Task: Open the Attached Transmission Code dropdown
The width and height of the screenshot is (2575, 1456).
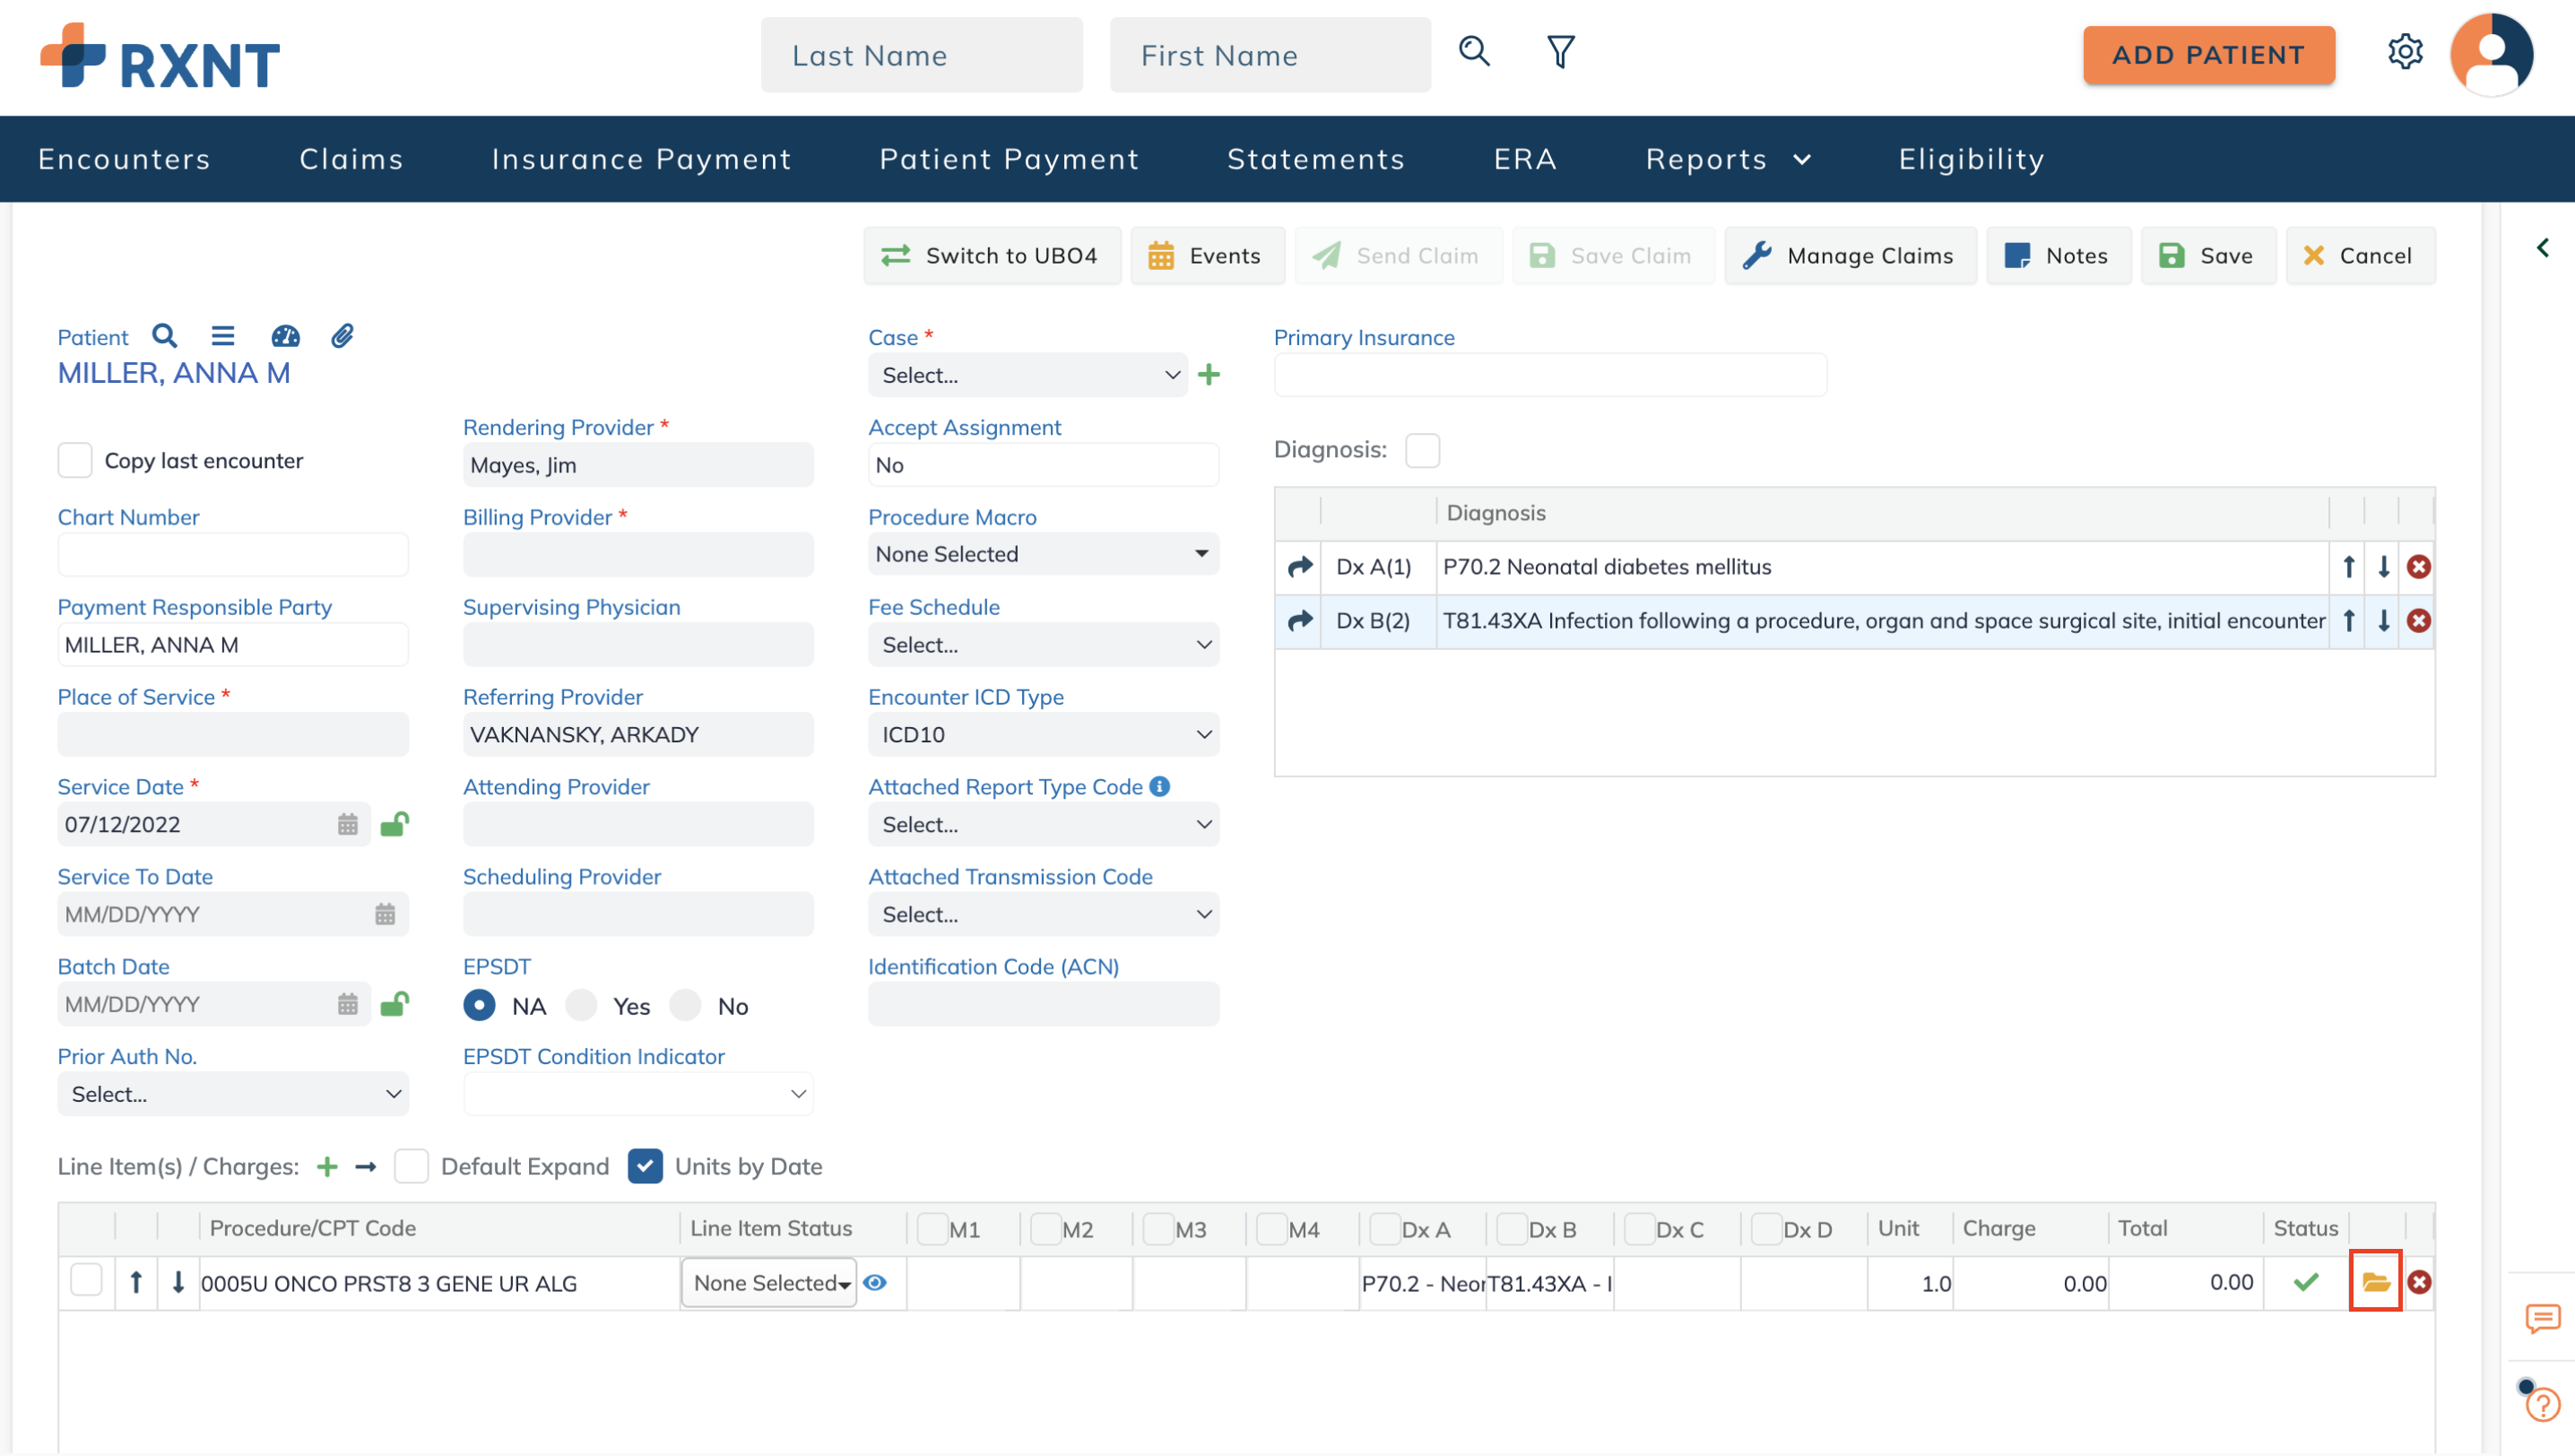Action: 1043,915
